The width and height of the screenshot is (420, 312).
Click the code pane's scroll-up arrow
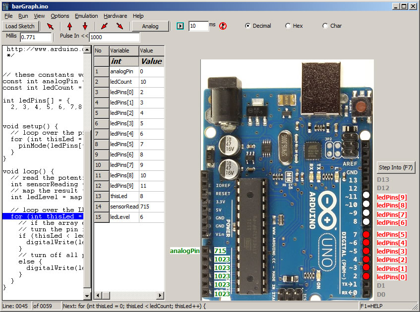87,50
